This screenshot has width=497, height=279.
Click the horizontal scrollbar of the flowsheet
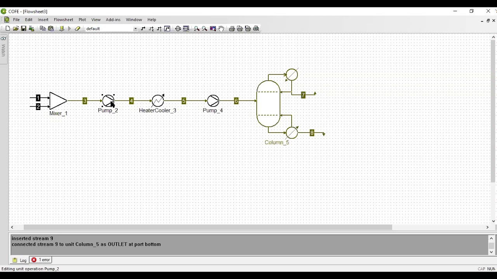coord(208,227)
